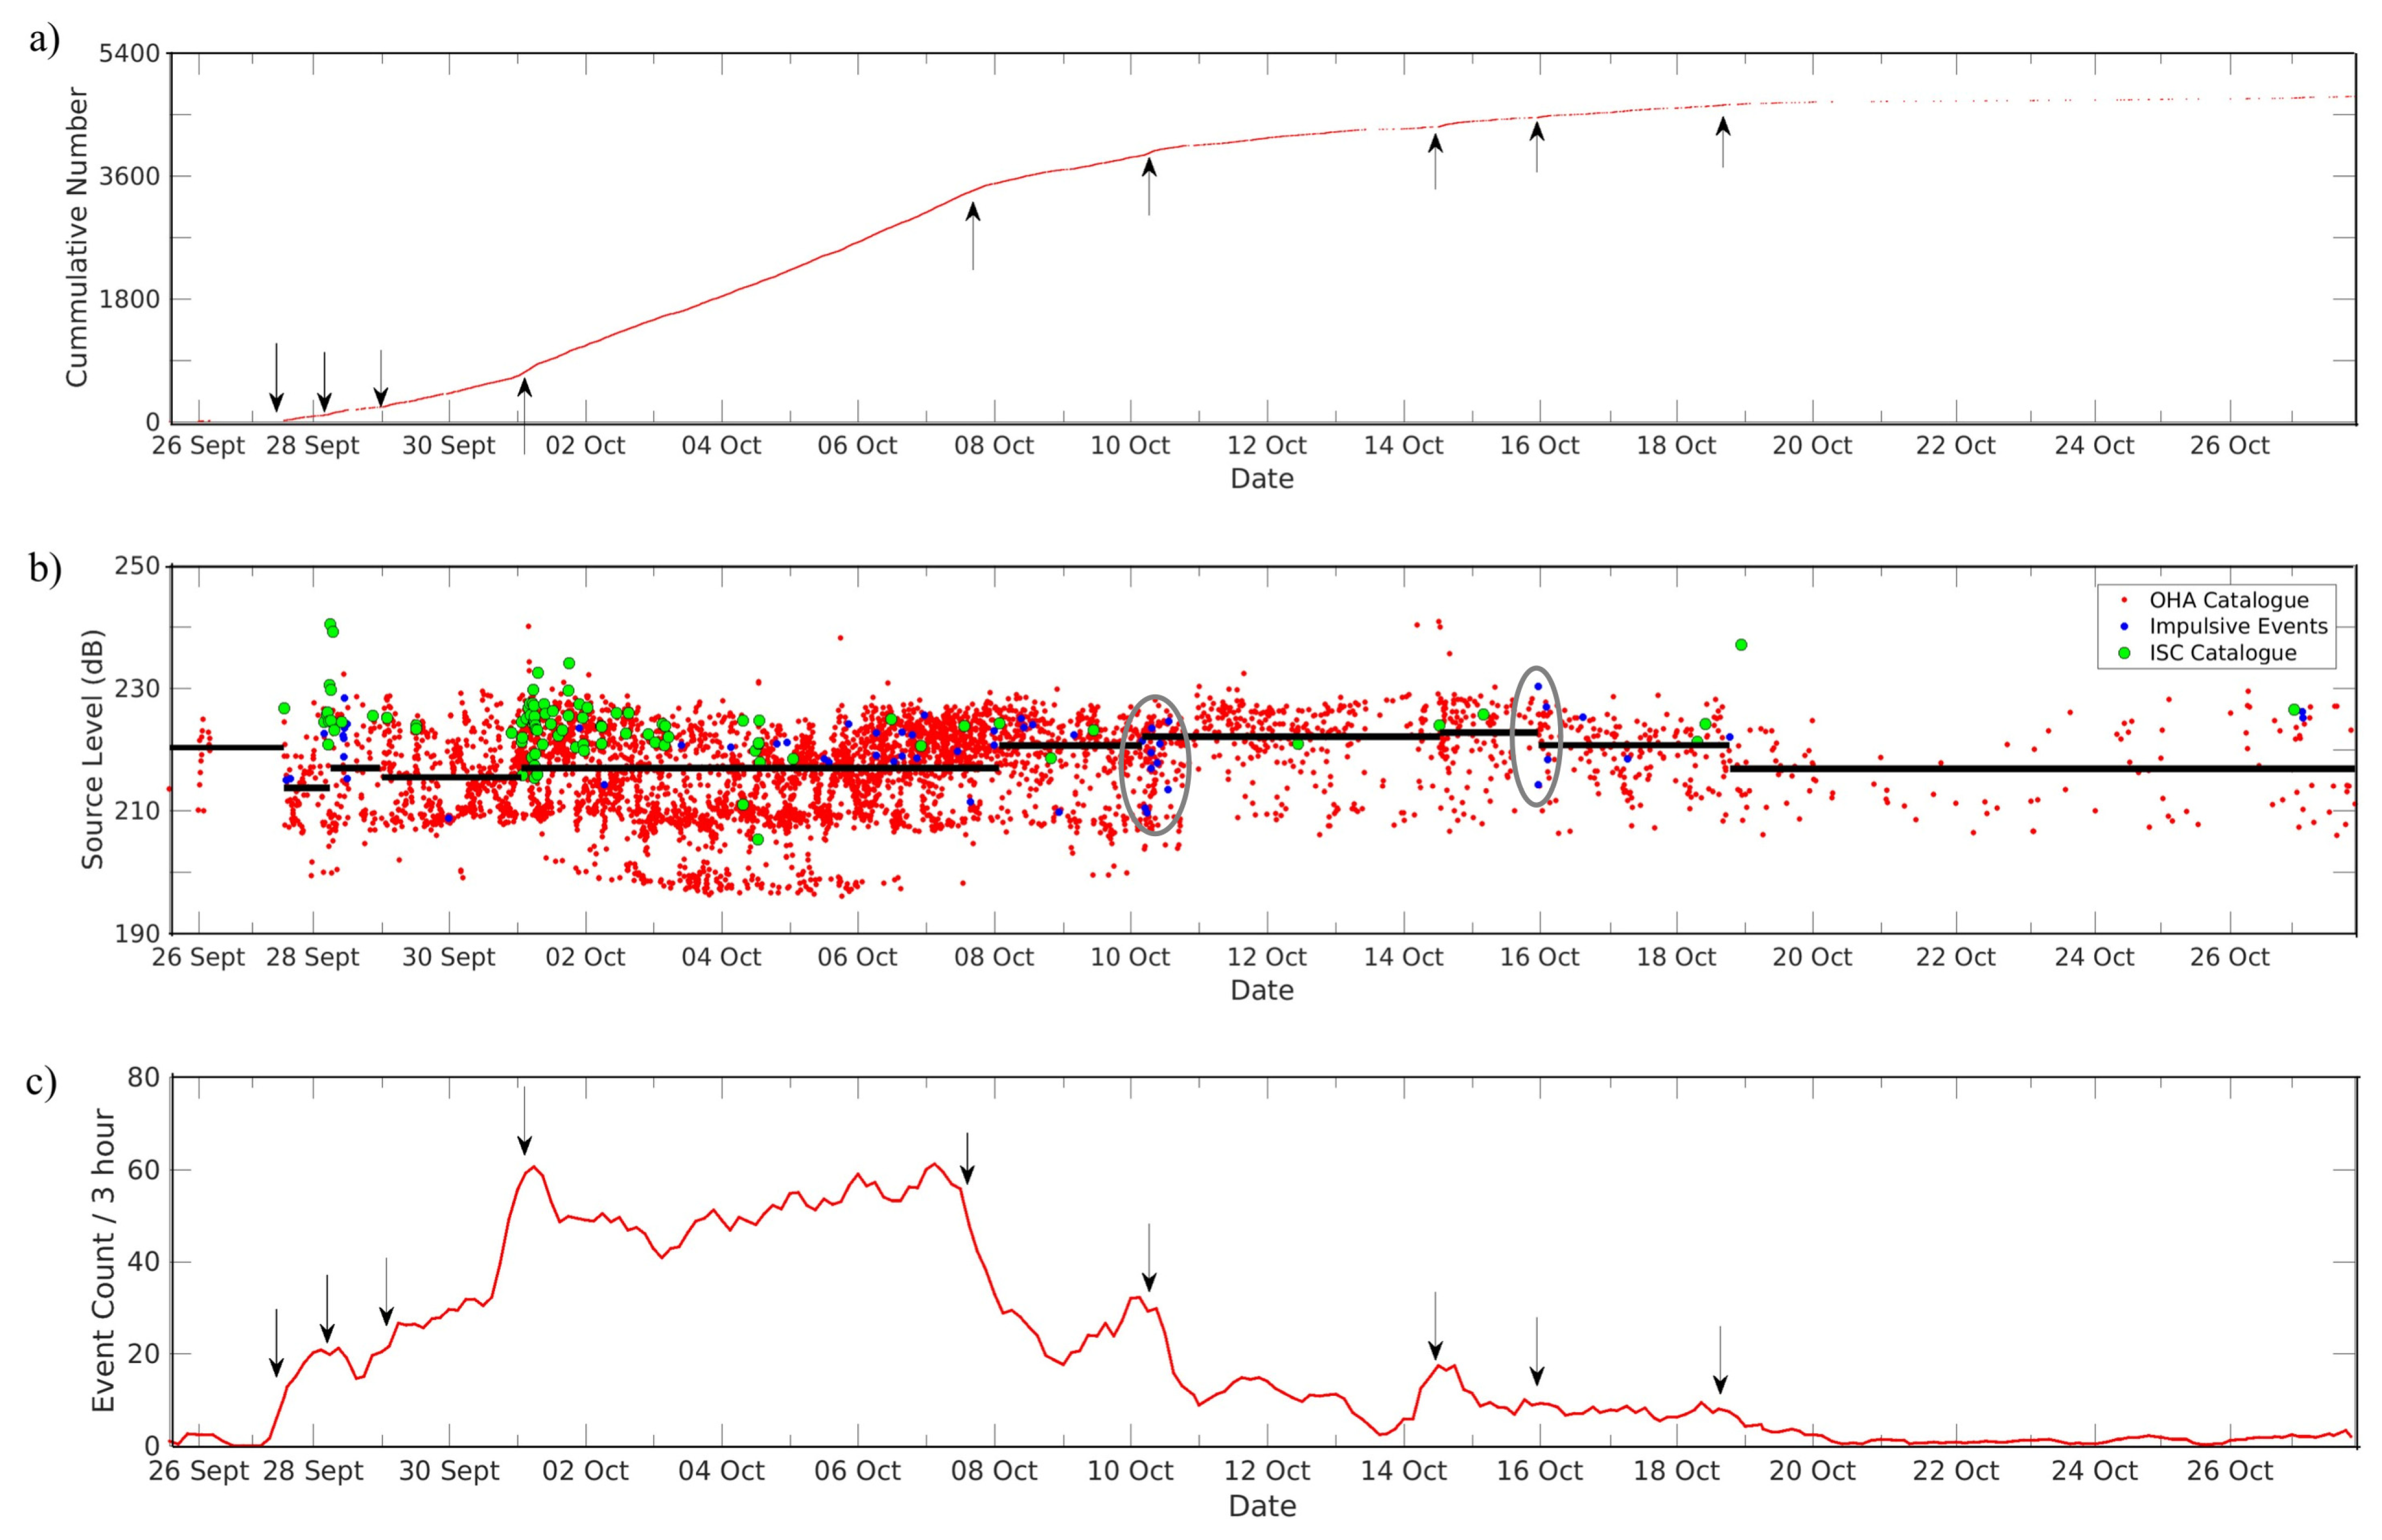Select the 'OHA Catalogue' legend label
This screenshot has width=2382, height=1540.
click(x=2229, y=600)
